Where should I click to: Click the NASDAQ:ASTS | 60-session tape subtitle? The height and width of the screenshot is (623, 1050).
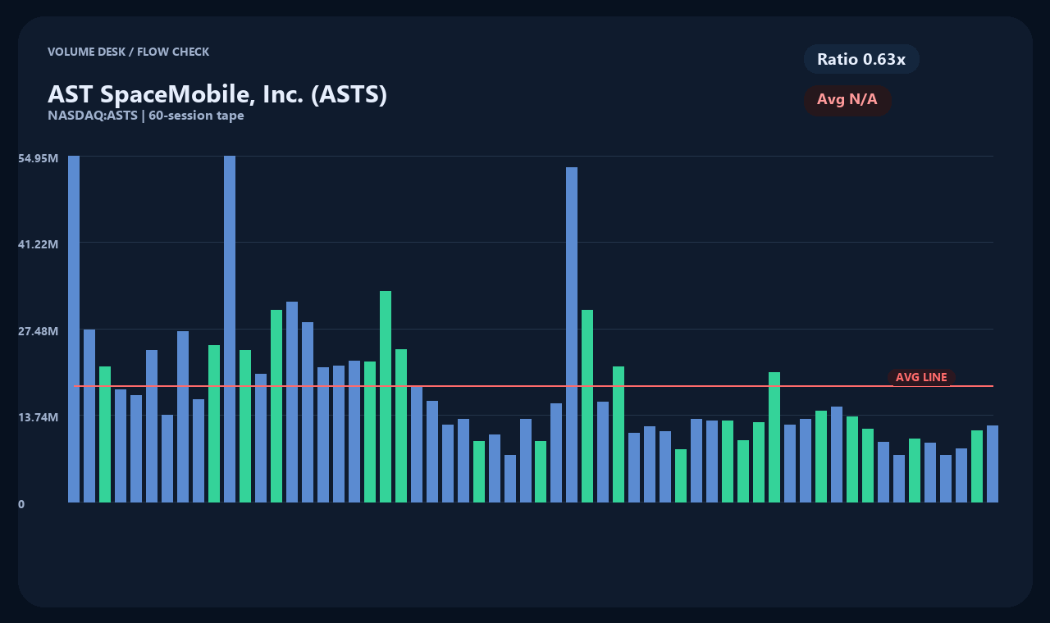pos(146,116)
